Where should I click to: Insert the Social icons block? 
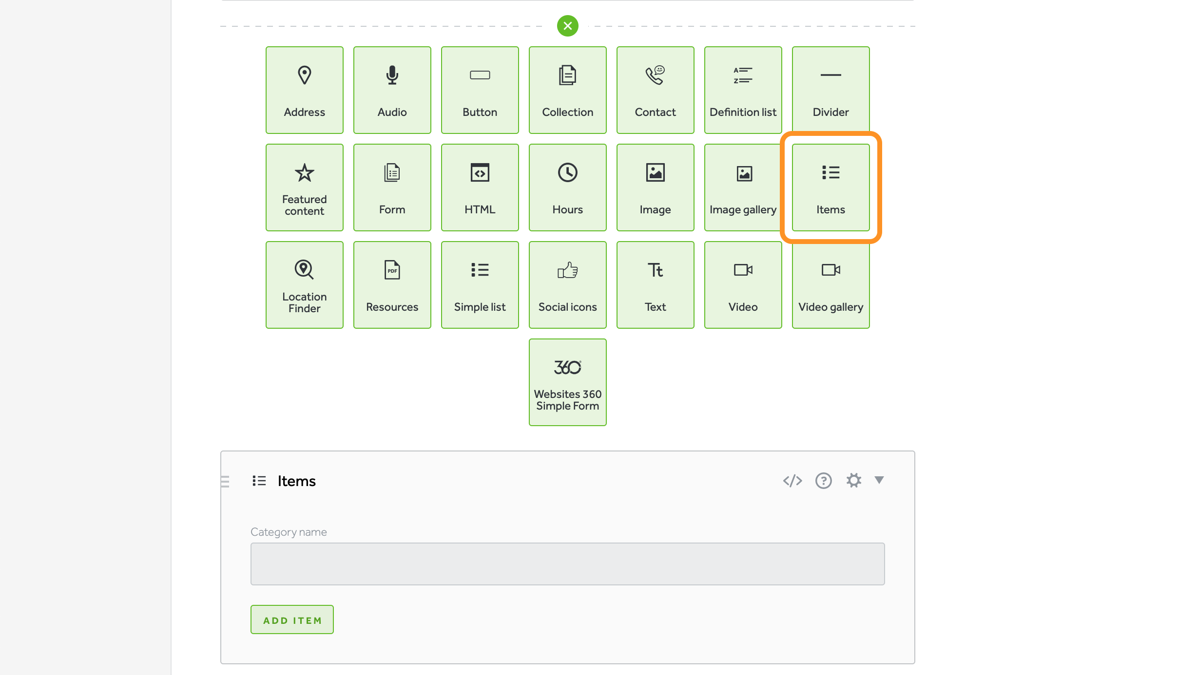tap(567, 285)
